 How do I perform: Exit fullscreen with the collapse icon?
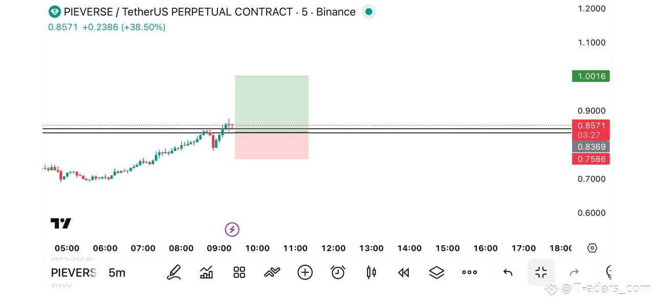[541, 272]
